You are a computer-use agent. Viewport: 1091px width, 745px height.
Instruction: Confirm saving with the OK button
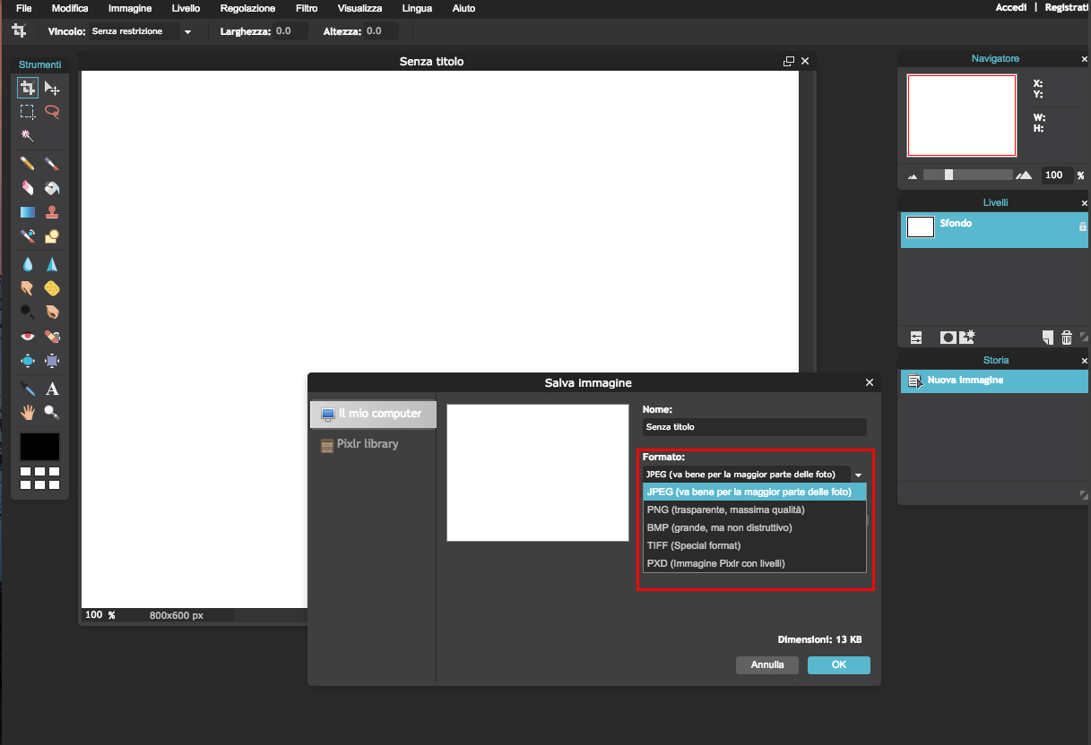(x=838, y=664)
